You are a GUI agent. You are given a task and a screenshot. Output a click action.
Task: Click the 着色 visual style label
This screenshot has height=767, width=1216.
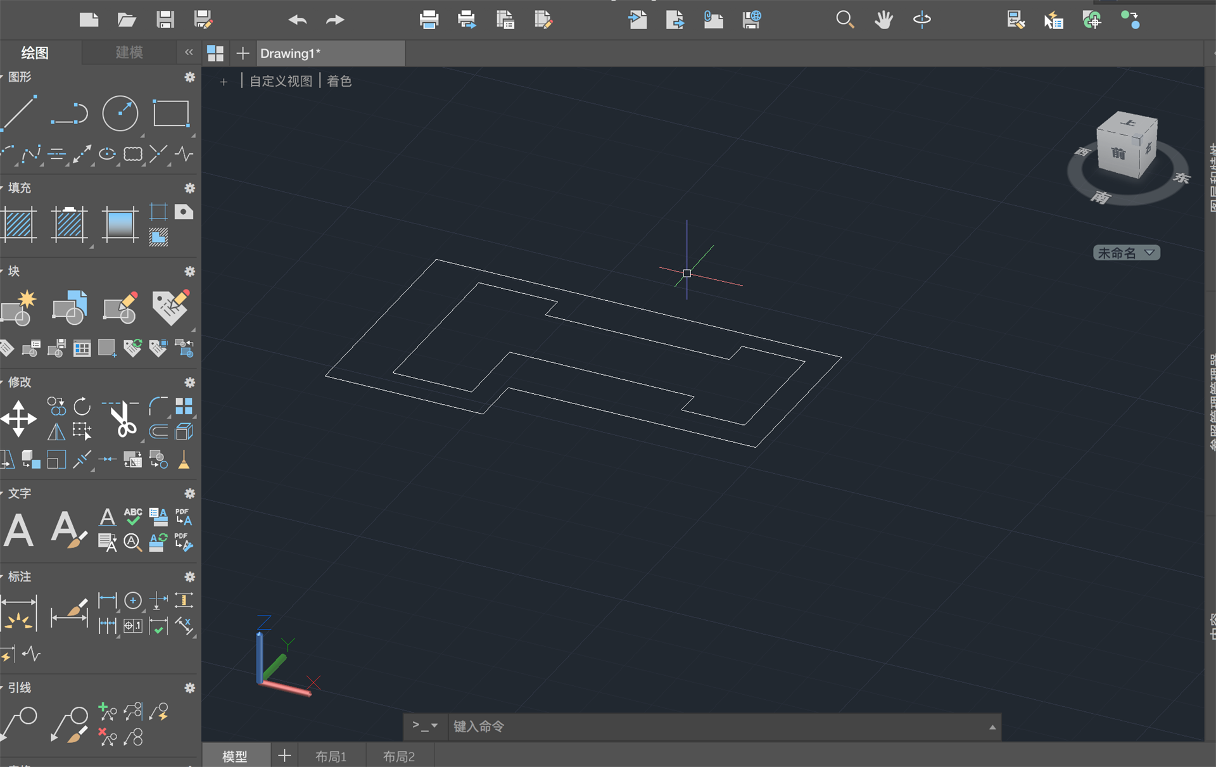click(339, 81)
